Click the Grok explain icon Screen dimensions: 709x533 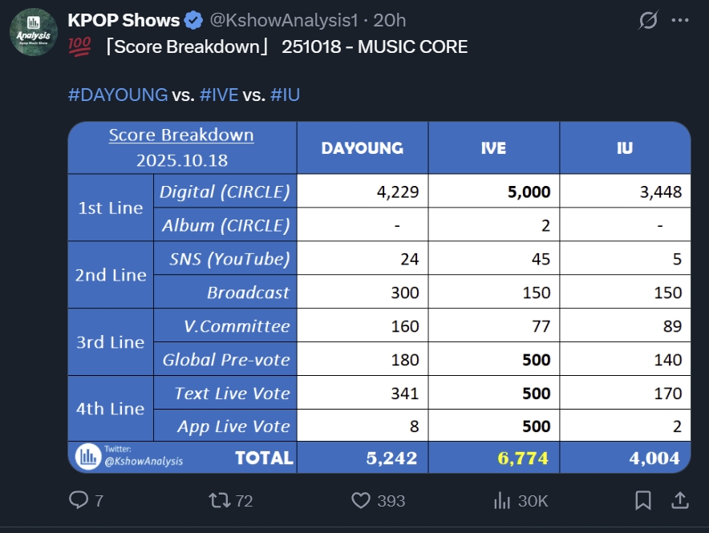646,20
